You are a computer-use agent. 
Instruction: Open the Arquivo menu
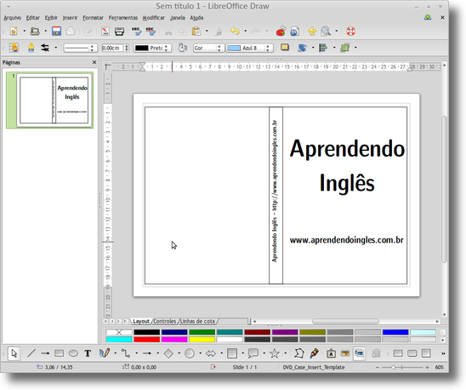(13, 18)
